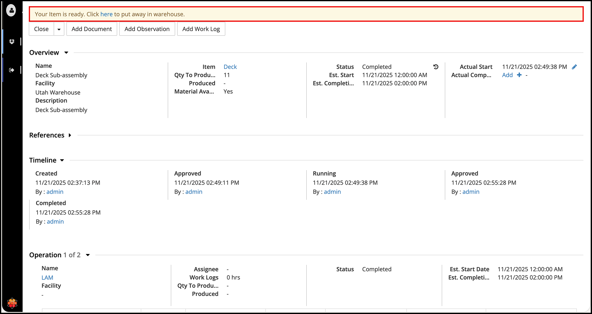592x314 pixels.
Task: Click the status history clock icon
Action: pos(436,67)
